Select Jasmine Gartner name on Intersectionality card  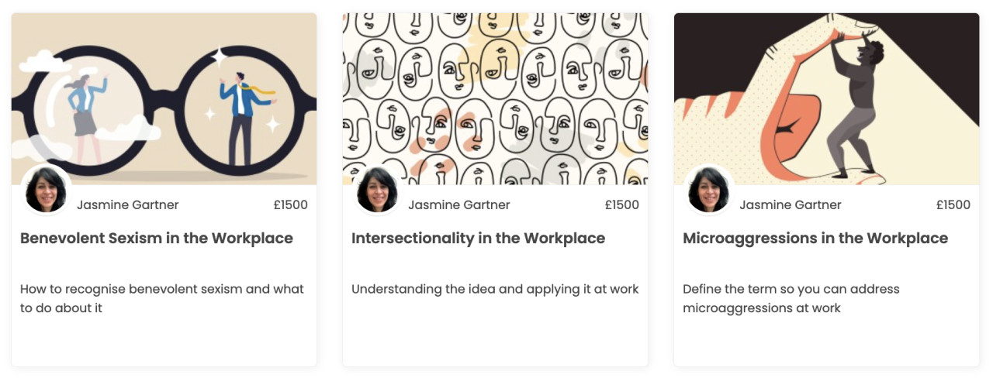tap(459, 205)
